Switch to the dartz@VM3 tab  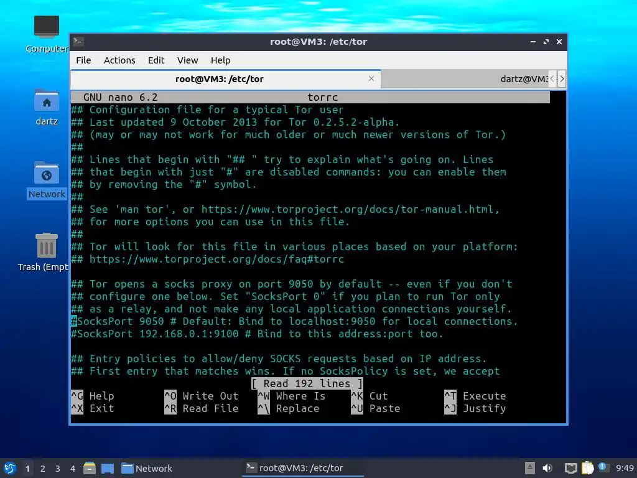point(465,79)
